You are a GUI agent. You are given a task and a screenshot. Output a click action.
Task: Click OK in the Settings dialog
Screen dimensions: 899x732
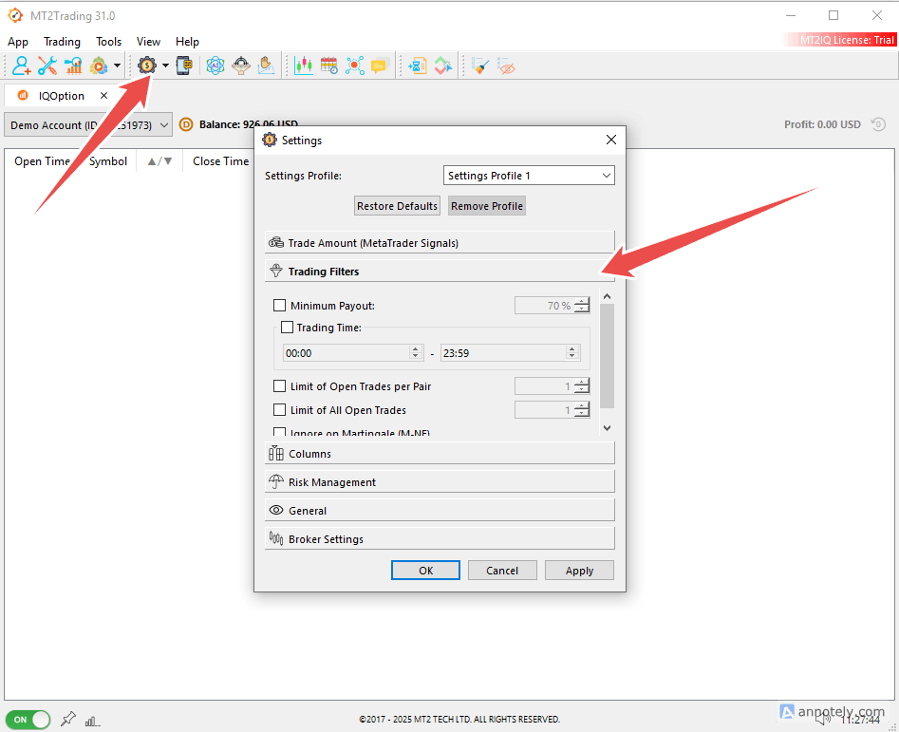click(x=425, y=571)
